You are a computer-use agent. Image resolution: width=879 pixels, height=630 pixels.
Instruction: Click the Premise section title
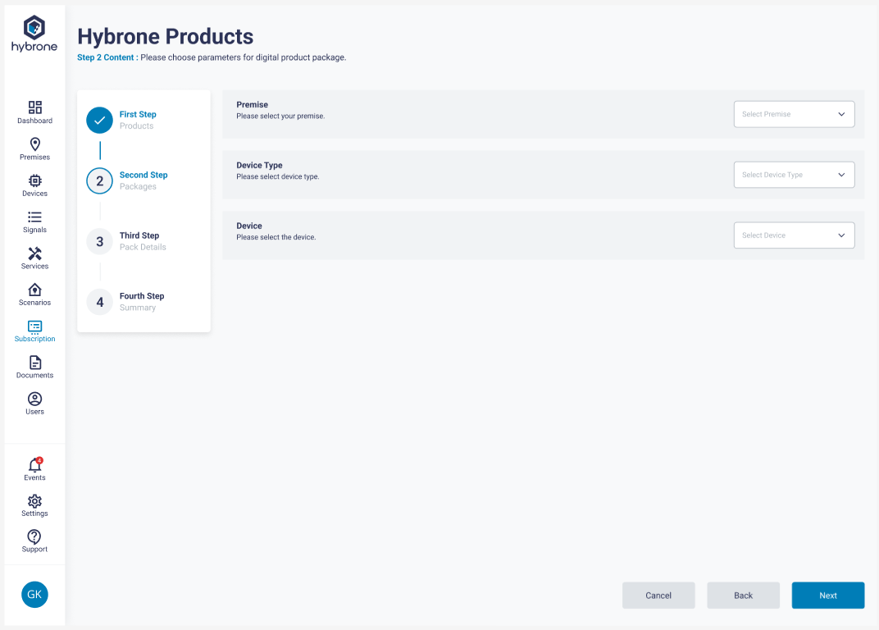pos(253,104)
